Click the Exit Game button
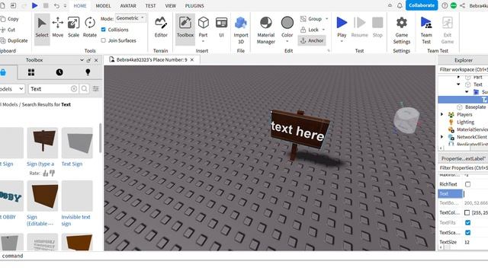Viewport: 488px width, 274px height. 448,30
